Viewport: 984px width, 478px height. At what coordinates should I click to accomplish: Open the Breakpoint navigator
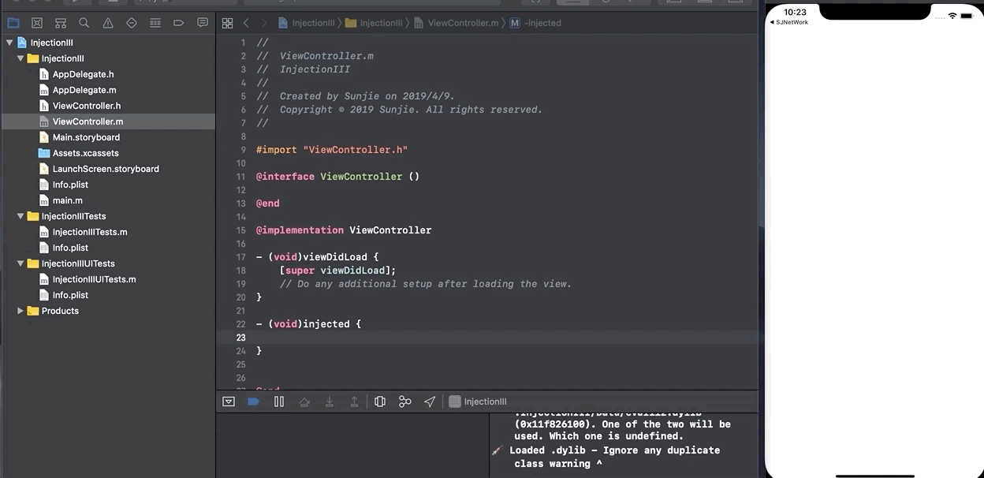[x=179, y=23]
